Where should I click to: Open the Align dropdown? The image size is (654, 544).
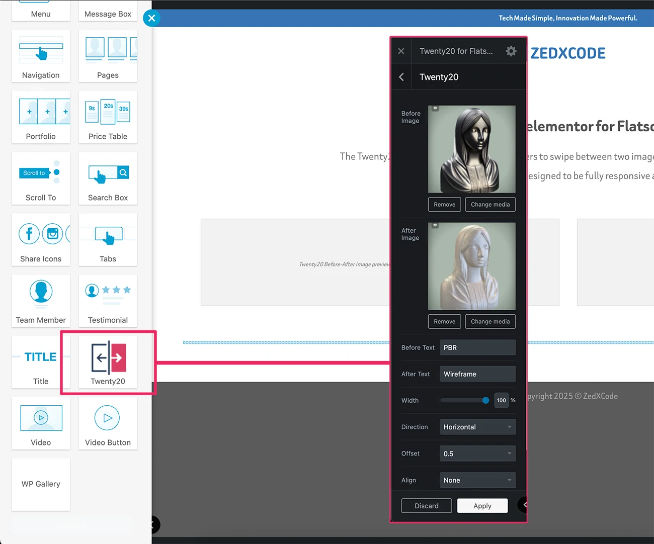pyautogui.click(x=477, y=480)
